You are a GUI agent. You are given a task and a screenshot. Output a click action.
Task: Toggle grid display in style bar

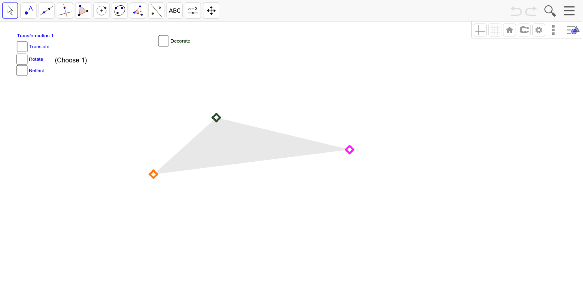click(x=495, y=30)
